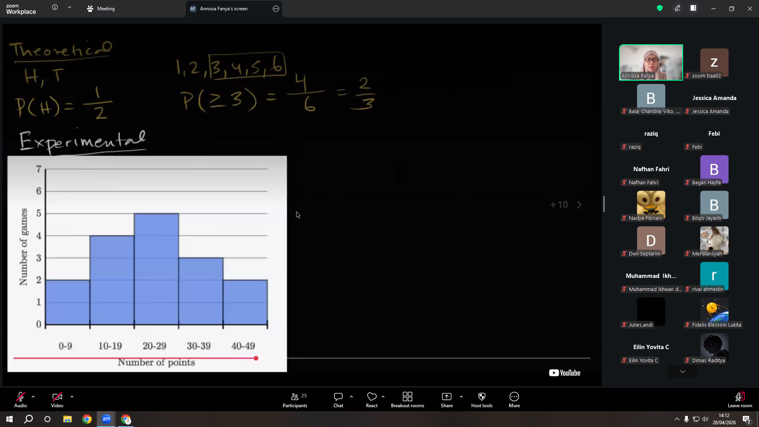This screenshot has height=427, width=759.
Task: Select Jessica Amanda participant tile
Action: (714, 98)
